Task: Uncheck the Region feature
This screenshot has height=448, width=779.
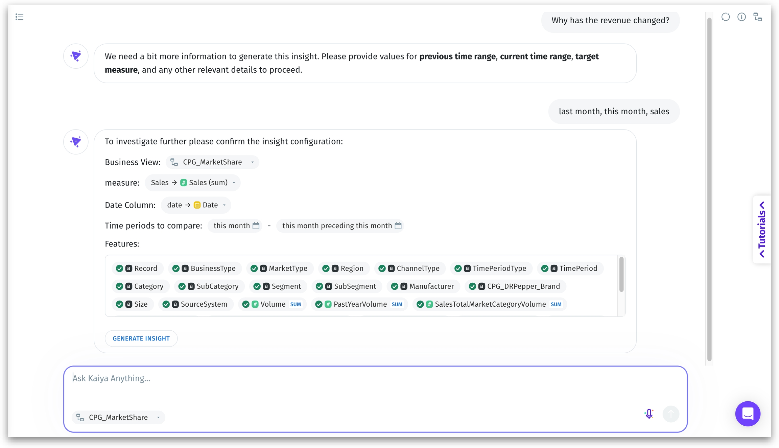Action: coord(326,268)
